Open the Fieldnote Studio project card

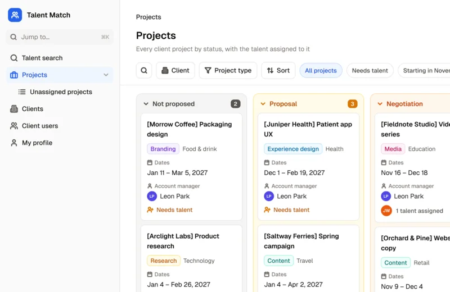click(412, 168)
